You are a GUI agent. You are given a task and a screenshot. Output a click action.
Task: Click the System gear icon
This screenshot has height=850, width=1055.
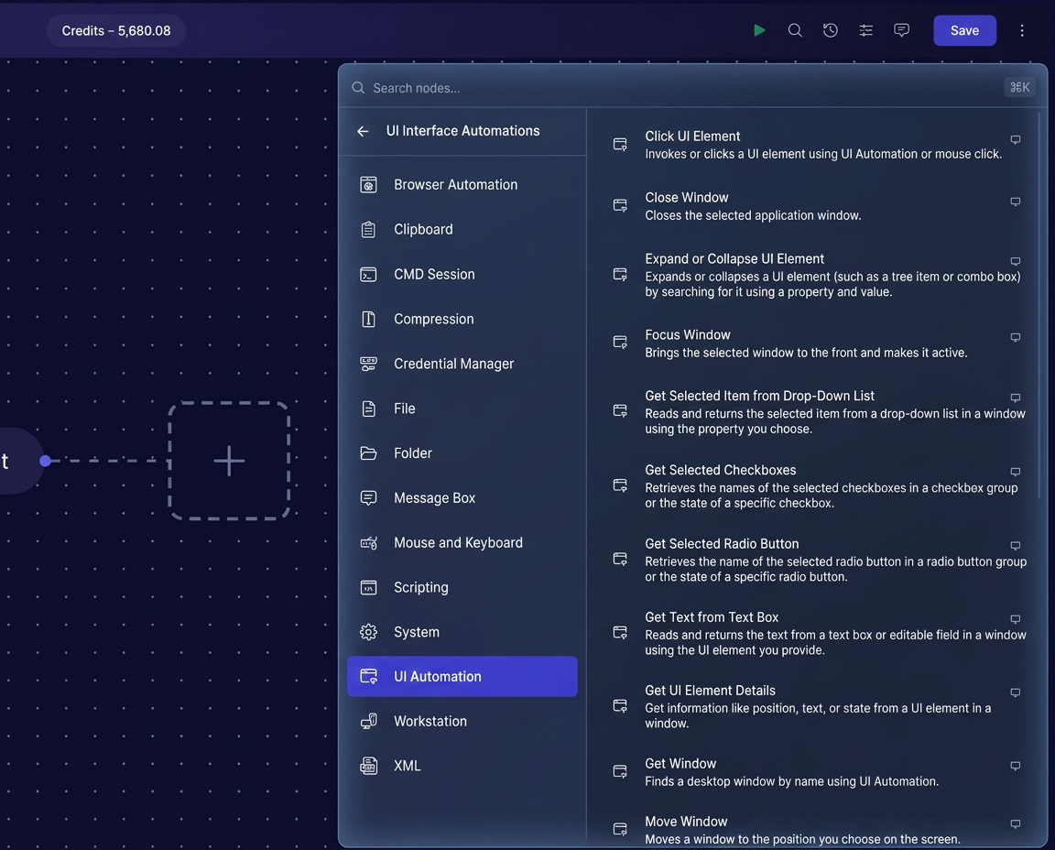click(368, 632)
